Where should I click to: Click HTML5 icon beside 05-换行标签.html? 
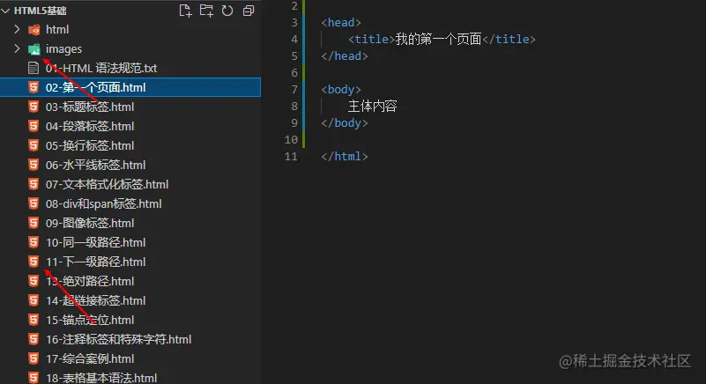click(x=33, y=145)
